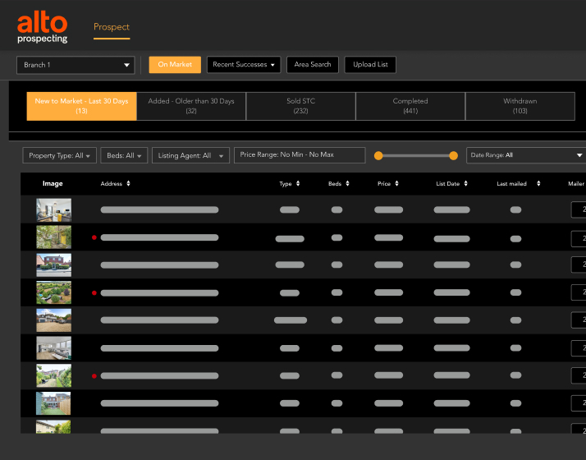This screenshot has height=460, width=586.
Task: Switch to the Sold STC tab
Action: tap(300, 106)
